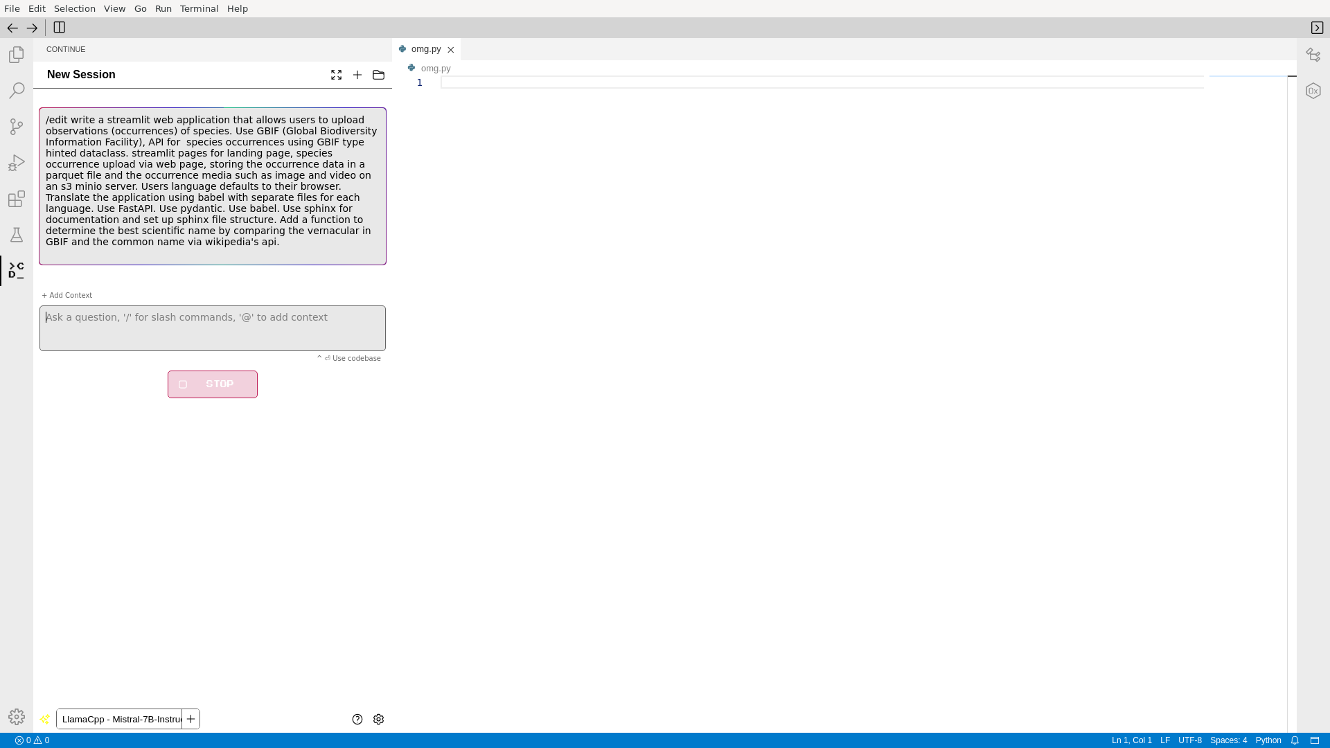The height and width of the screenshot is (748, 1330).
Task: Go back with the left arrow
Action: click(12, 28)
